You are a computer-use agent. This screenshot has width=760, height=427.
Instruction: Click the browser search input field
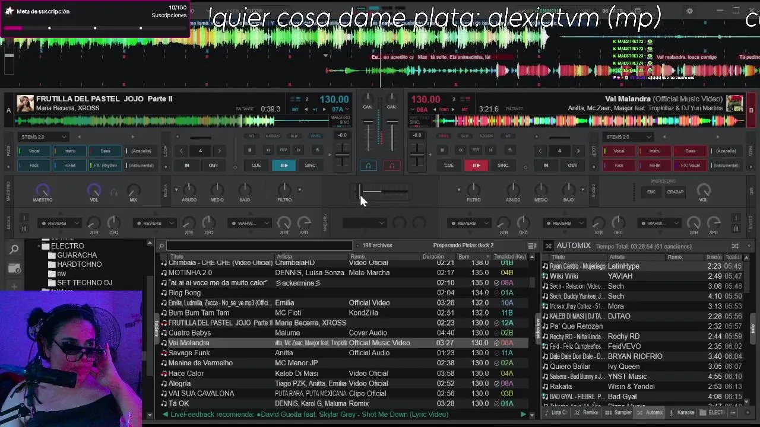[x=259, y=246]
